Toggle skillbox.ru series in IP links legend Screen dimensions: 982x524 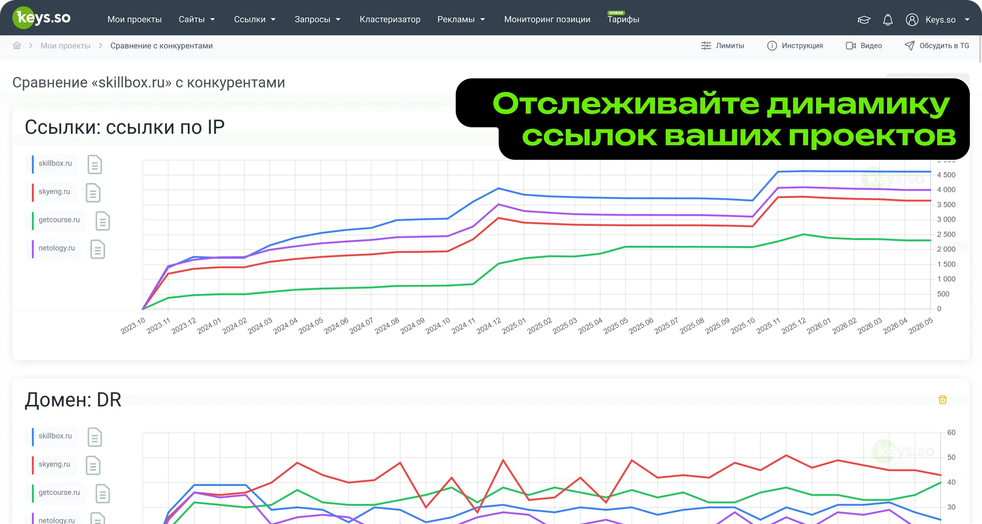point(52,164)
